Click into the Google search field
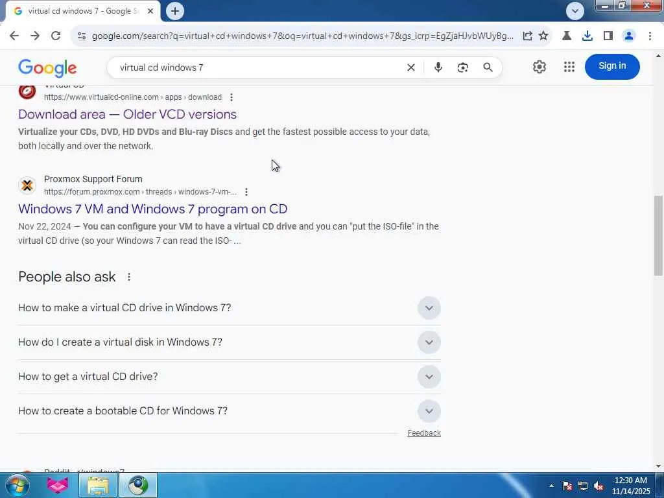This screenshot has height=498, width=664. click(258, 67)
